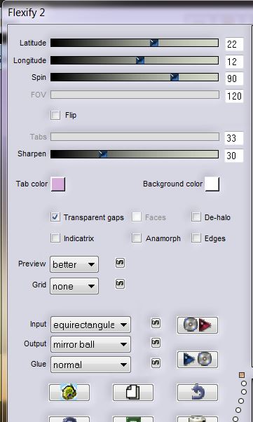
Task: Uncheck Transparent gaps
Action: pos(55,217)
